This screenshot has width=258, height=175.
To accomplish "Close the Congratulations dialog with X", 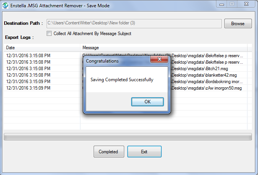I will coord(159,59).
